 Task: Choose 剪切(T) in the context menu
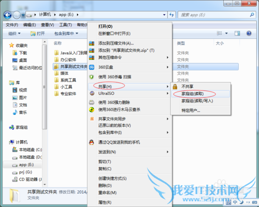pyautogui.click(x=105, y=161)
